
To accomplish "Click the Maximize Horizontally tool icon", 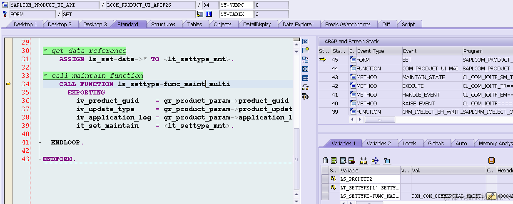I will coord(305,78).
